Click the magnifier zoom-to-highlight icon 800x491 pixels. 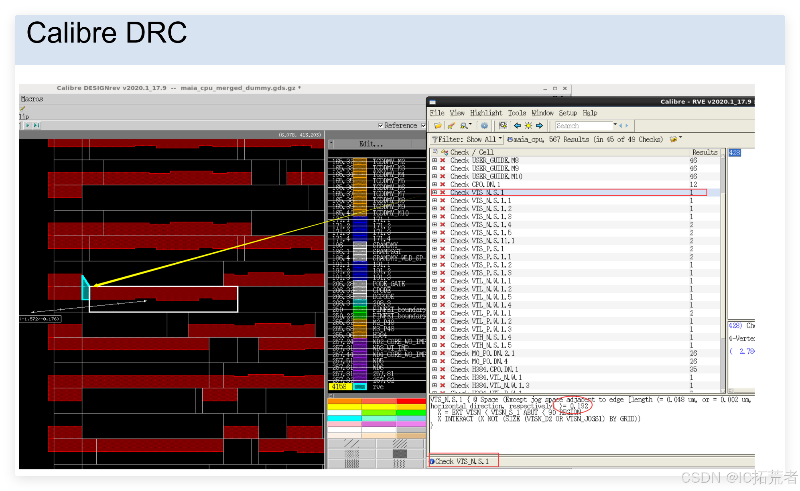(464, 126)
